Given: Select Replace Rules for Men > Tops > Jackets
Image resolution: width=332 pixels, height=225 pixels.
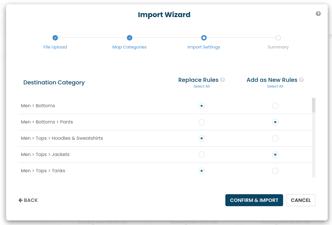Looking at the screenshot, I should [202, 155].
